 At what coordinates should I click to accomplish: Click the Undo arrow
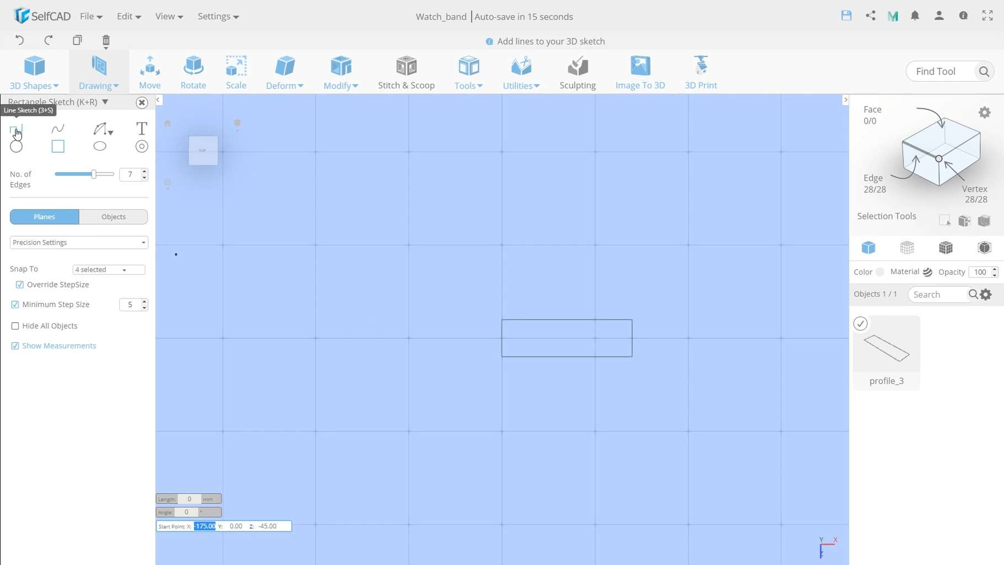(x=20, y=40)
